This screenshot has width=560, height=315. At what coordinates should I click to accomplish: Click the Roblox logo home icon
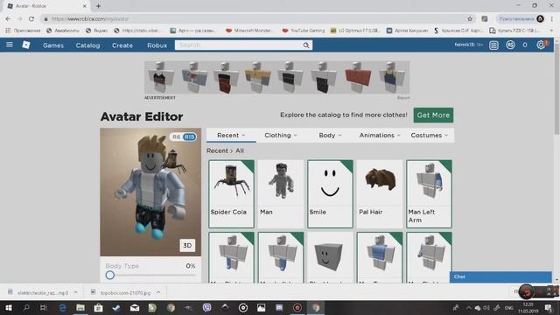tap(26, 45)
